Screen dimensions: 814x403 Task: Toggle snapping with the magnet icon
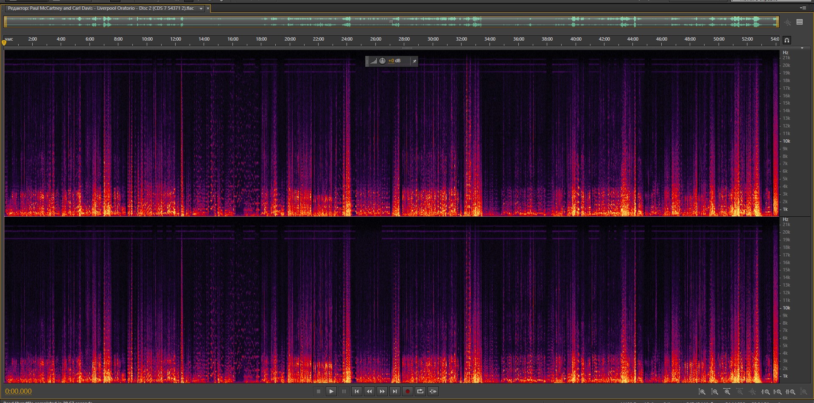pos(787,40)
